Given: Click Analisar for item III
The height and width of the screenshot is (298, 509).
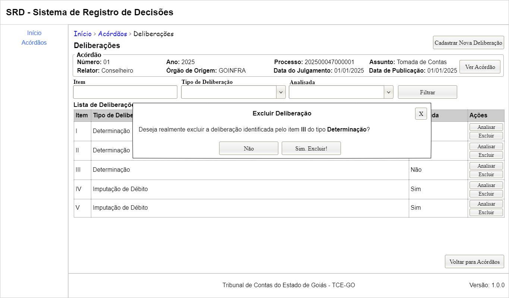Looking at the screenshot, I should coord(486,166).
